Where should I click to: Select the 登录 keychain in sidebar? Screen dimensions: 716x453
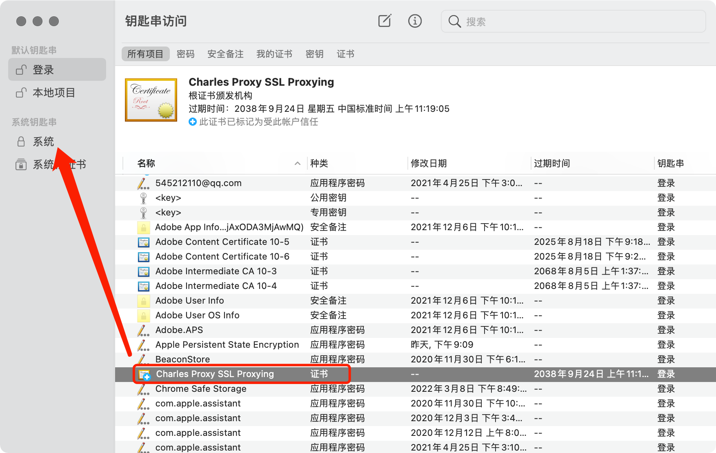[57, 70]
